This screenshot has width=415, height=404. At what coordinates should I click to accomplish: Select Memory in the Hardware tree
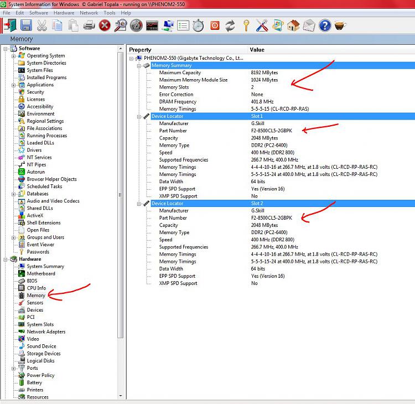tap(36, 295)
